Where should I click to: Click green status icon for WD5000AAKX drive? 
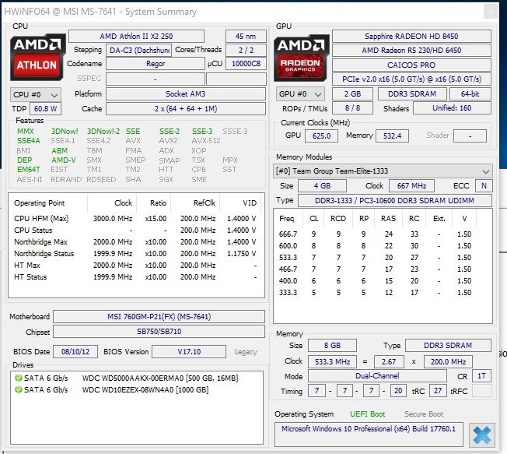click(x=19, y=378)
